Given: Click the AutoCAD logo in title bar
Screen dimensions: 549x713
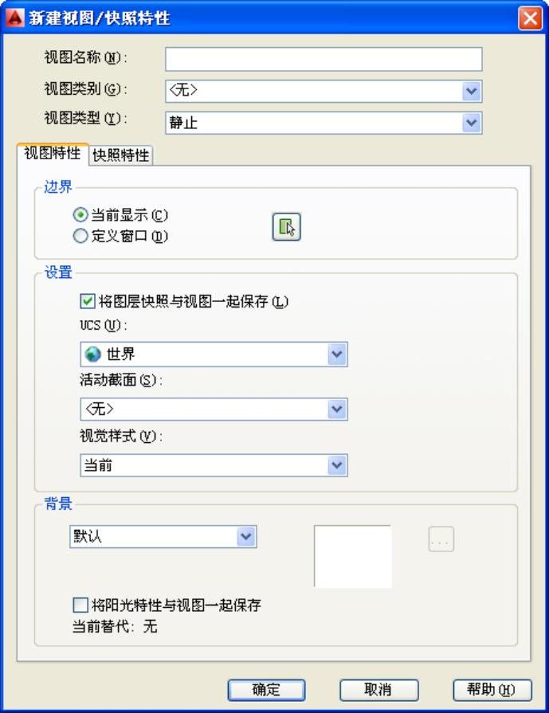Looking at the screenshot, I should point(14,18).
